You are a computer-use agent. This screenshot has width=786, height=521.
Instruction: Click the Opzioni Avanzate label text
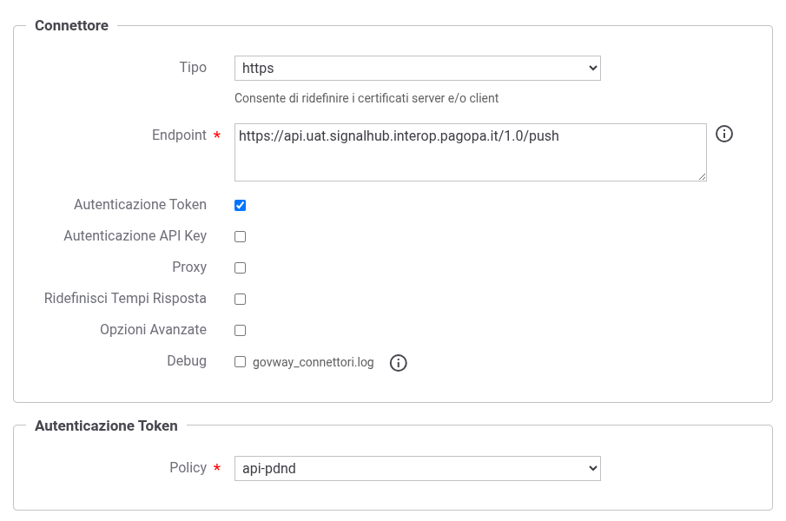pyautogui.click(x=153, y=330)
